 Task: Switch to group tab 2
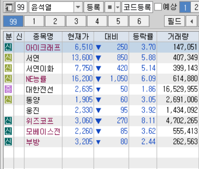[x=55, y=21]
